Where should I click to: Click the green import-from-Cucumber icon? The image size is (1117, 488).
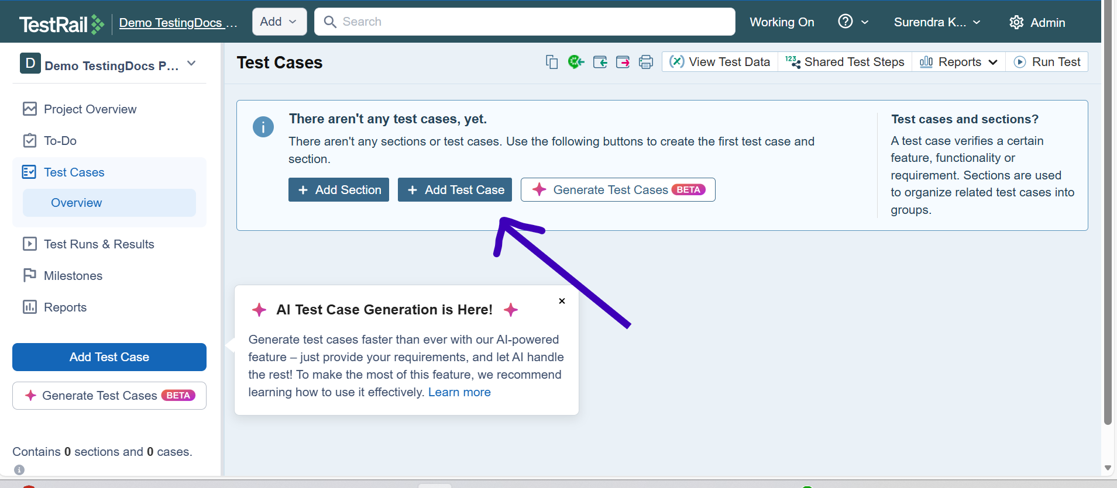click(576, 62)
